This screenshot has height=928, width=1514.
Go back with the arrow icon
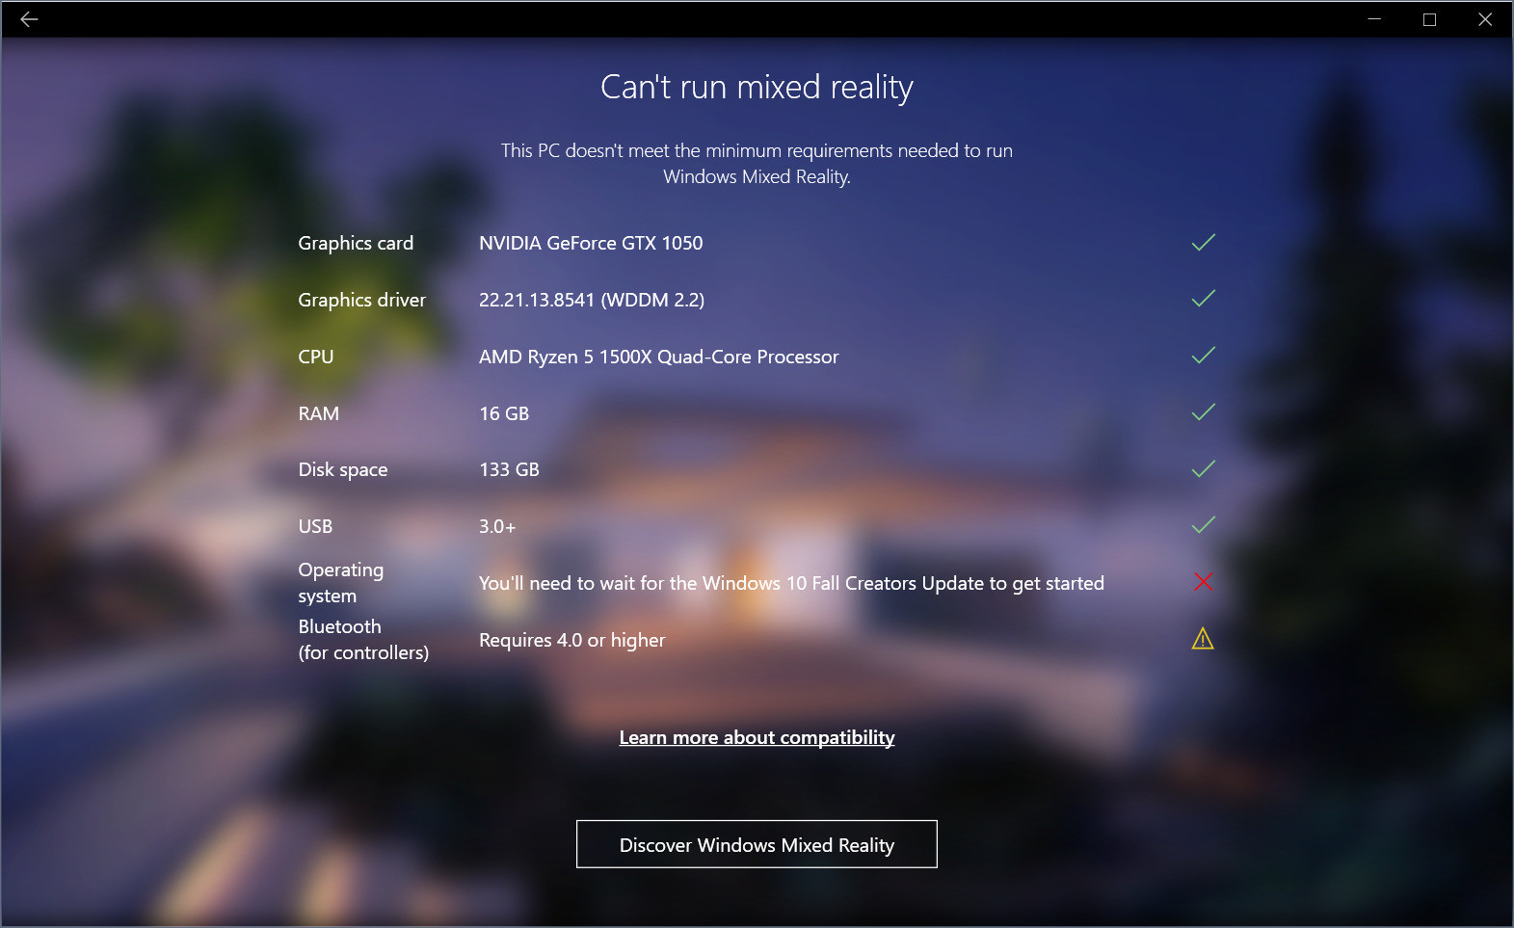(x=29, y=19)
